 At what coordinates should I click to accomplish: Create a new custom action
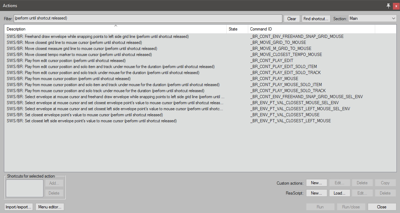point(316,183)
